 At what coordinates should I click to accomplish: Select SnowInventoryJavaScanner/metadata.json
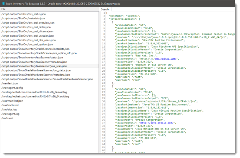pos(34,62)
